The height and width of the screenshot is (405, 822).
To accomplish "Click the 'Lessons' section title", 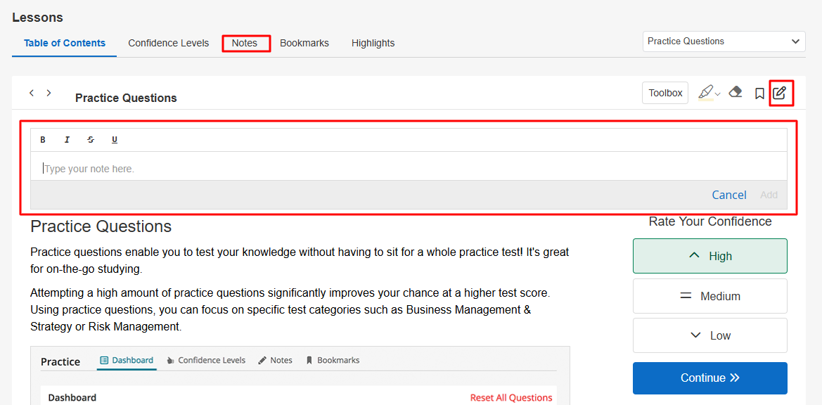I will tap(37, 18).
